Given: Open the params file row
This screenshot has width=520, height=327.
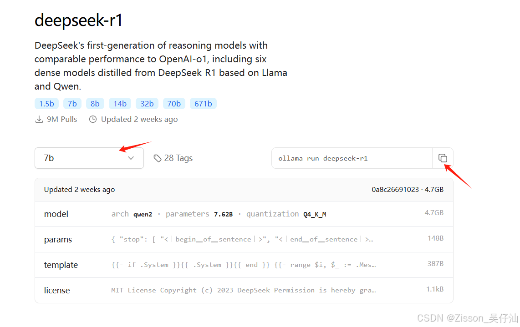Looking at the screenshot, I should point(244,239).
